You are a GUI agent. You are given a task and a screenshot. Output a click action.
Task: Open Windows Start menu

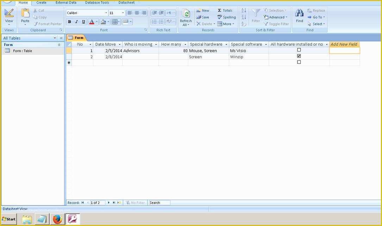tap(9, 219)
